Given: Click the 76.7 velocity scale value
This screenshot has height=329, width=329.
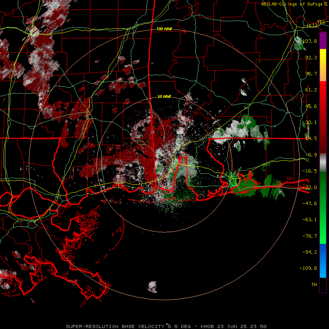Looking at the screenshot, I should (311, 73).
